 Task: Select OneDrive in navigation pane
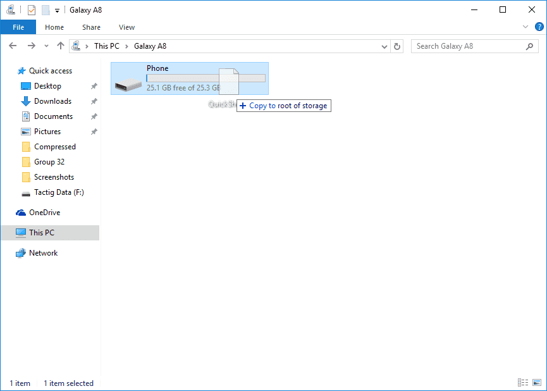tap(44, 213)
